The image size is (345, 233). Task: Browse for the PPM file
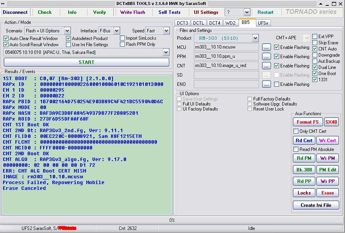pyautogui.click(x=266, y=57)
